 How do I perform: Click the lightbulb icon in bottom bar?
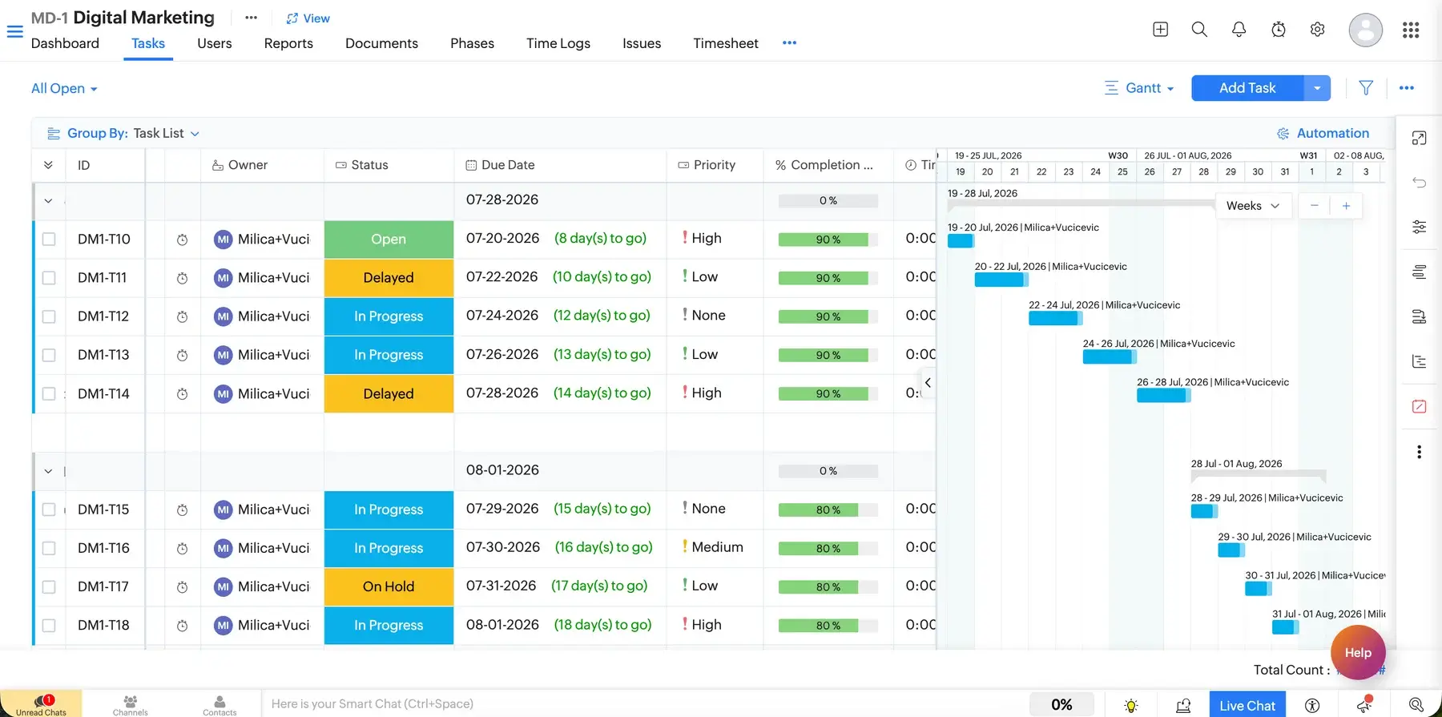point(1130,705)
